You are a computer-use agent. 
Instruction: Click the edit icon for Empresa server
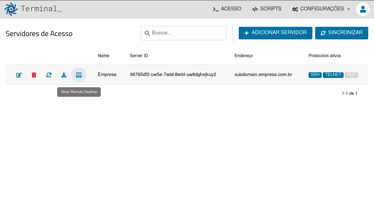pos(19,75)
